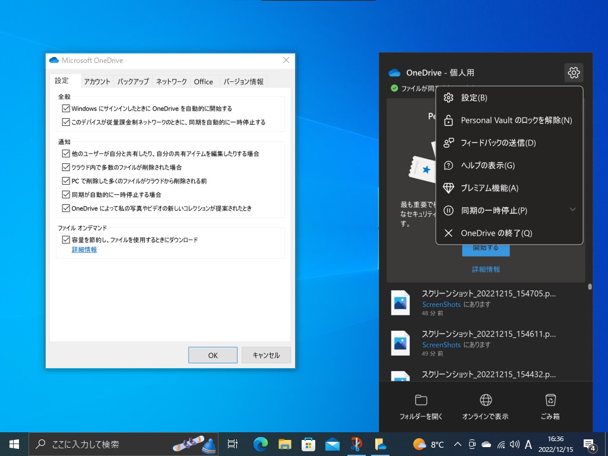Image resolution: width=608 pixels, height=456 pixels.
Task: Click the gear icon in OneDrive flyout
Action: (573, 72)
